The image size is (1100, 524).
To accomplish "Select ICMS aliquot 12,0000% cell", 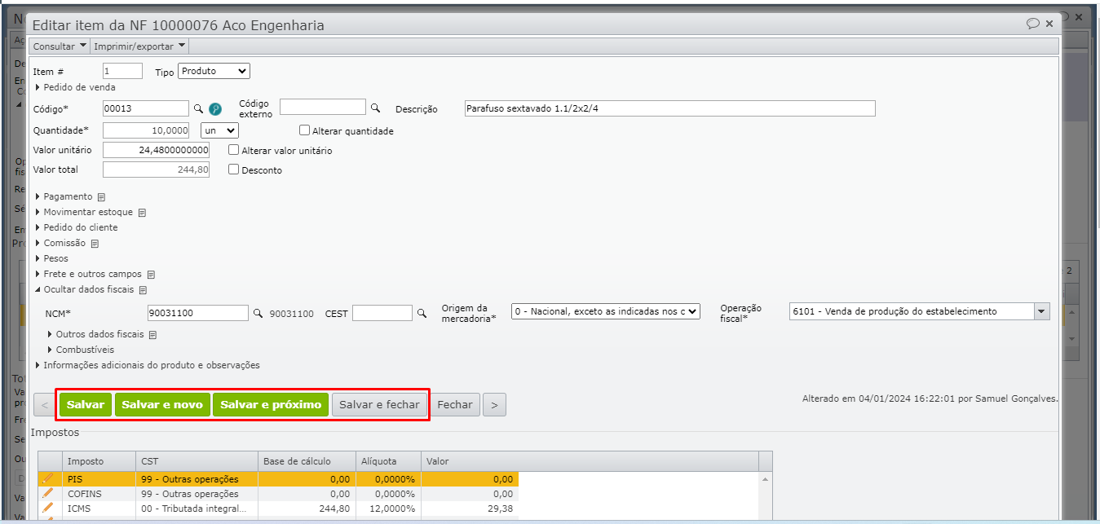I will (388, 509).
